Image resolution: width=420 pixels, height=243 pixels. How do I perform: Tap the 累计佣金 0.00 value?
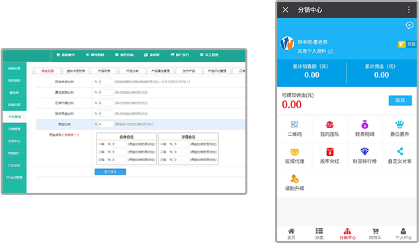(382, 75)
